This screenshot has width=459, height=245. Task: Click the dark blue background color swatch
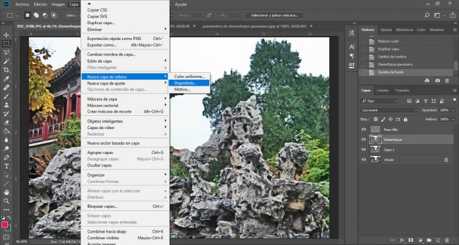pyautogui.click(x=9, y=229)
